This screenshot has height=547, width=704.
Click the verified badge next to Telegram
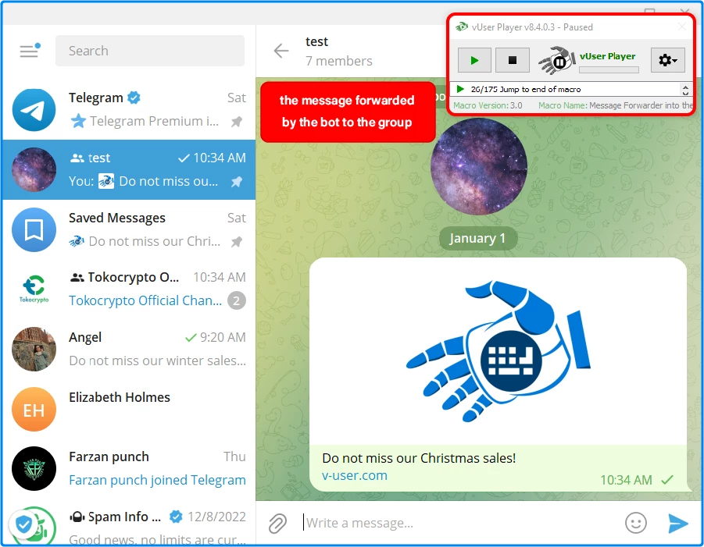click(134, 98)
